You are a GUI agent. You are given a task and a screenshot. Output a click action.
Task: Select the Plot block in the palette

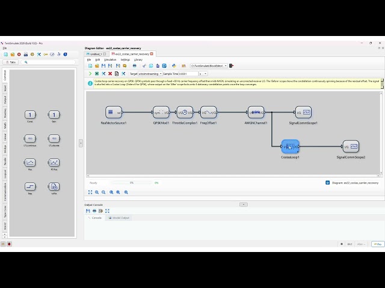[30, 163]
